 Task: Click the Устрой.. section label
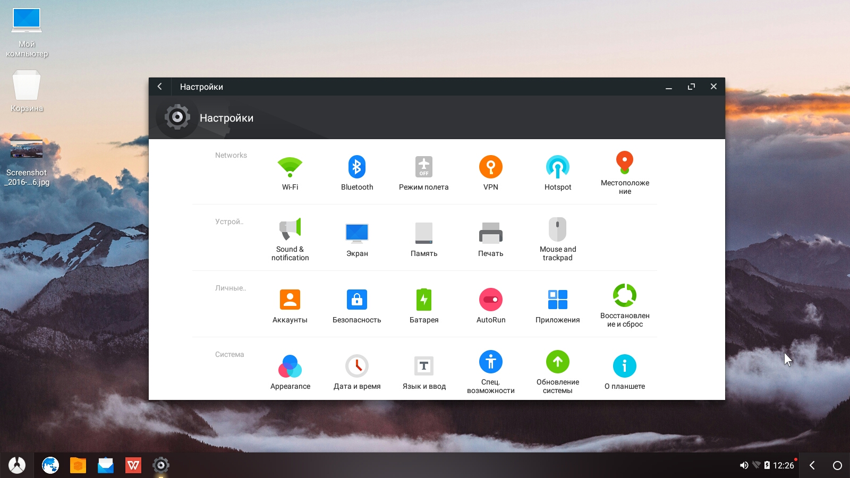tap(229, 221)
